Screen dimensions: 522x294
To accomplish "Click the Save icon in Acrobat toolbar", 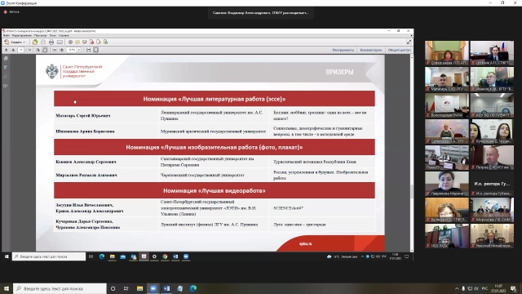I will [x=43, y=42].
